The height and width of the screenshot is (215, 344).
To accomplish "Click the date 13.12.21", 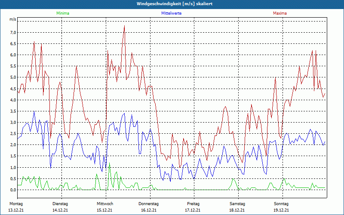I will coord(16,210).
